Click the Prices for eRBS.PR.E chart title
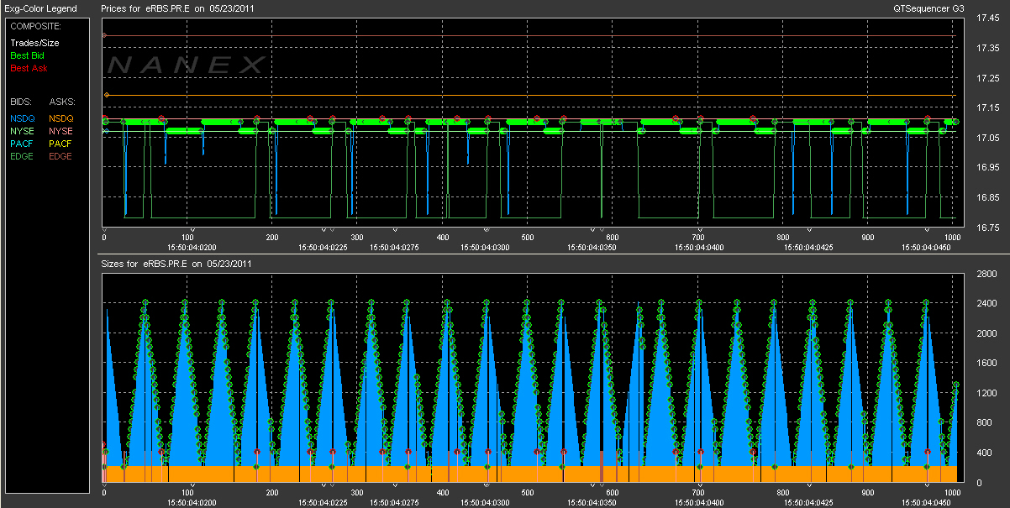This screenshot has width=1010, height=508. 177,8
